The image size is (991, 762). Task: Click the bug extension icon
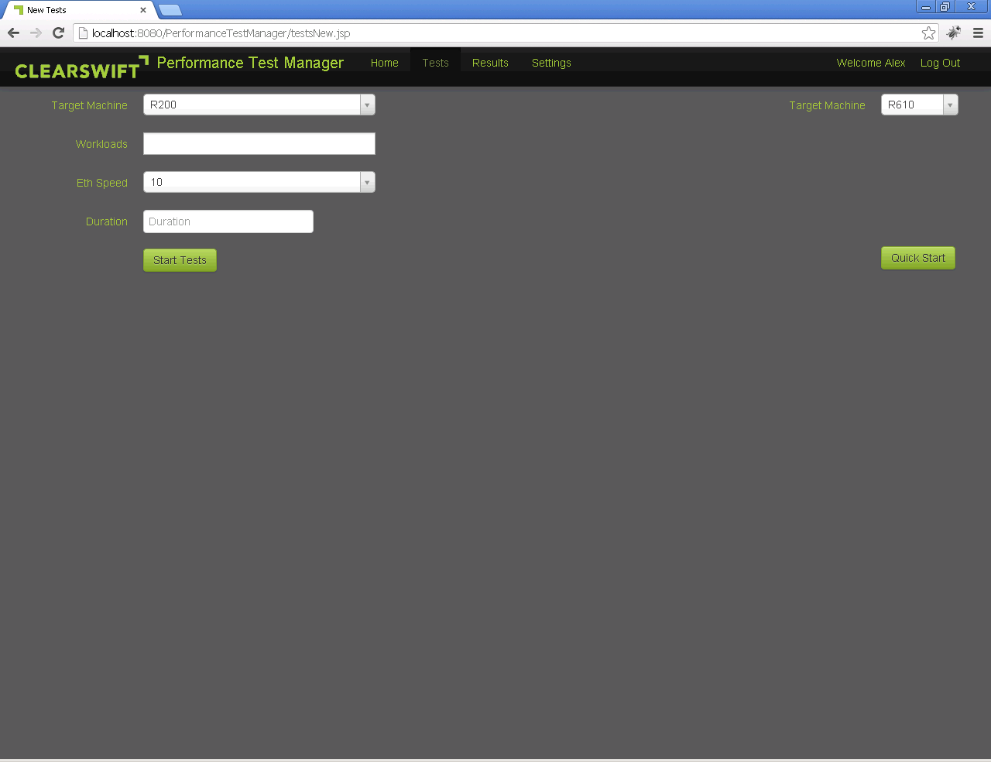(954, 33)
